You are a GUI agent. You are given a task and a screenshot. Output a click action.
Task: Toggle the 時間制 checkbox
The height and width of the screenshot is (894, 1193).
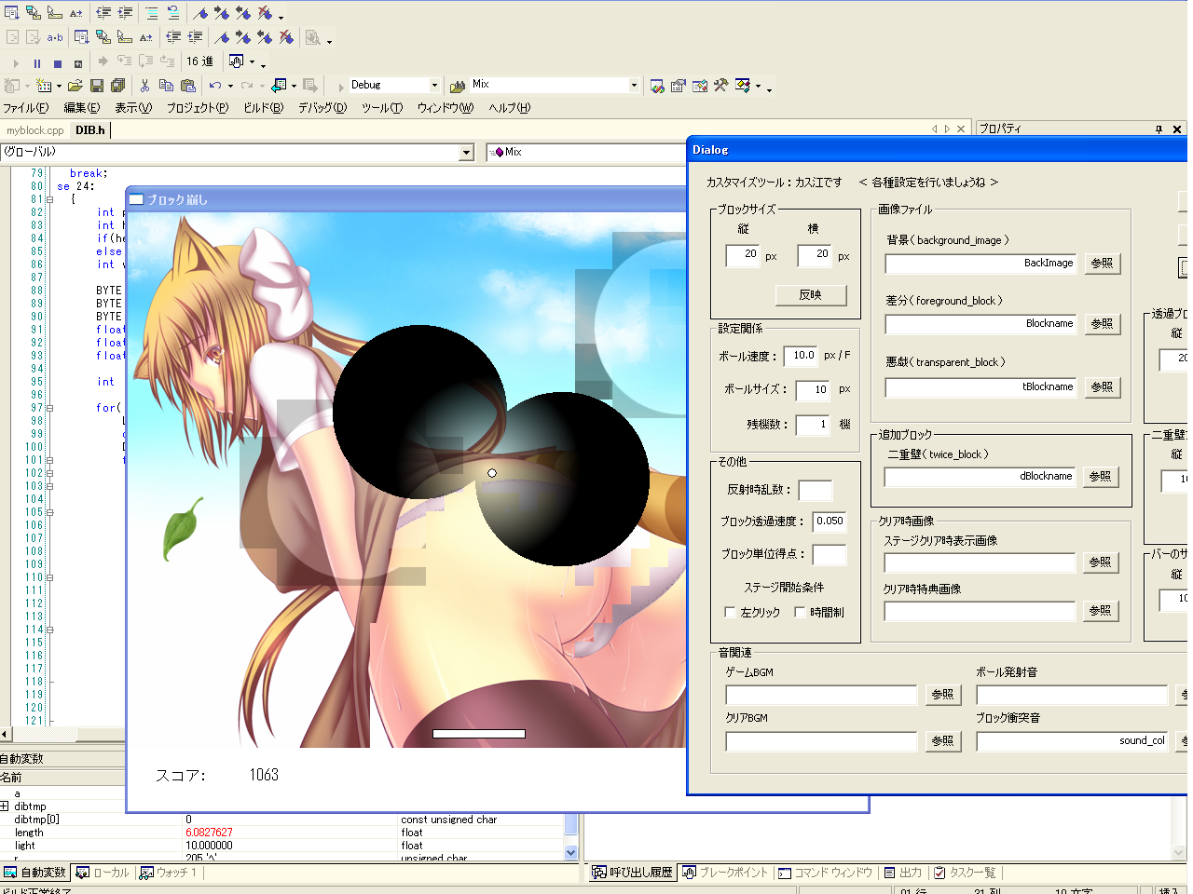click(x=800, y=612)
